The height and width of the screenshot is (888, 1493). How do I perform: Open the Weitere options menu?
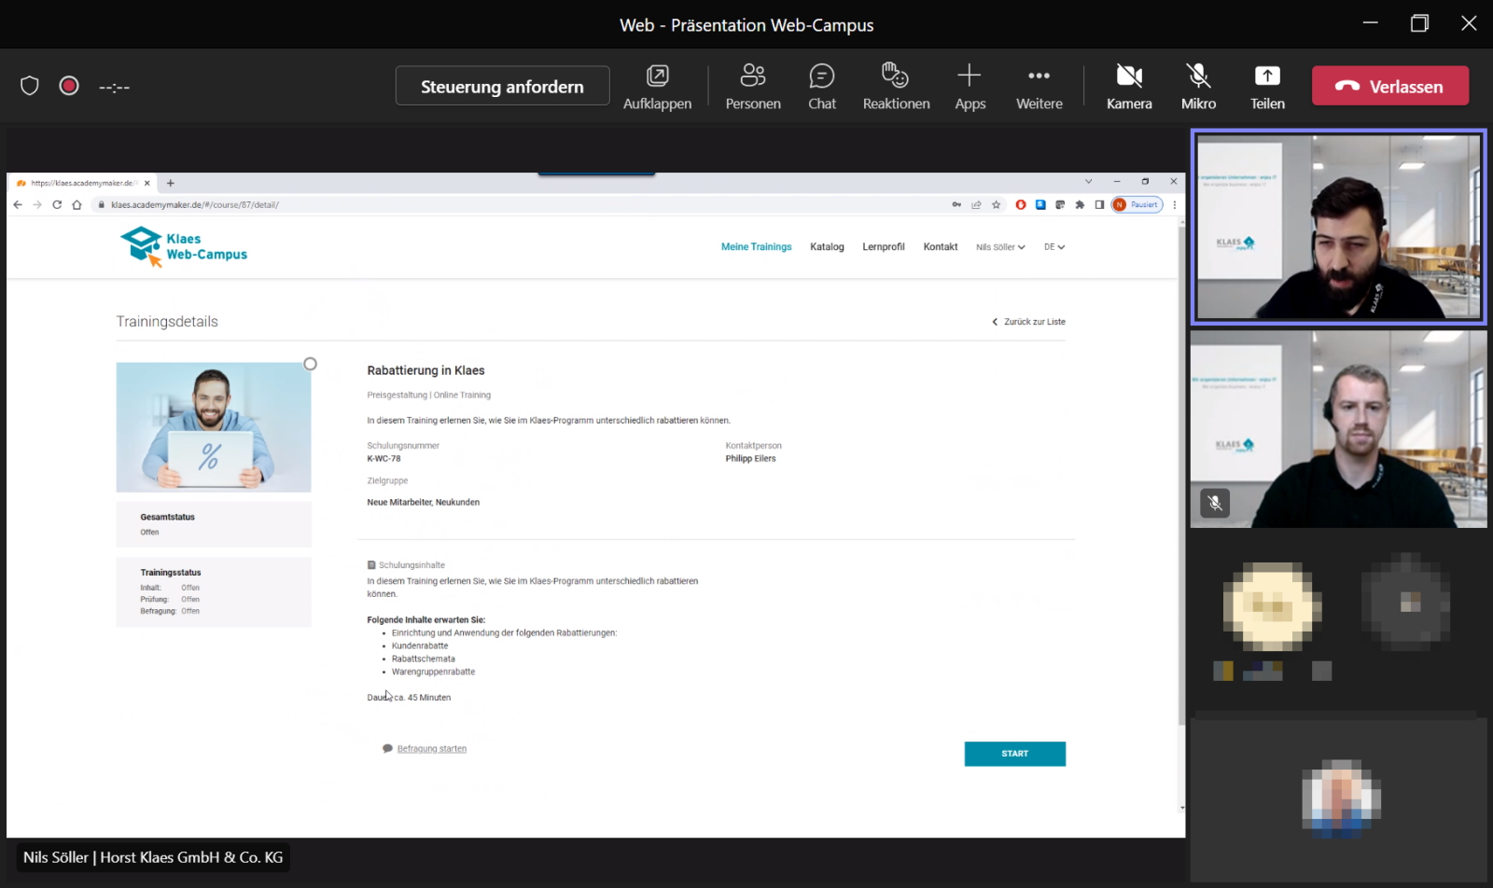point(1039,87)
